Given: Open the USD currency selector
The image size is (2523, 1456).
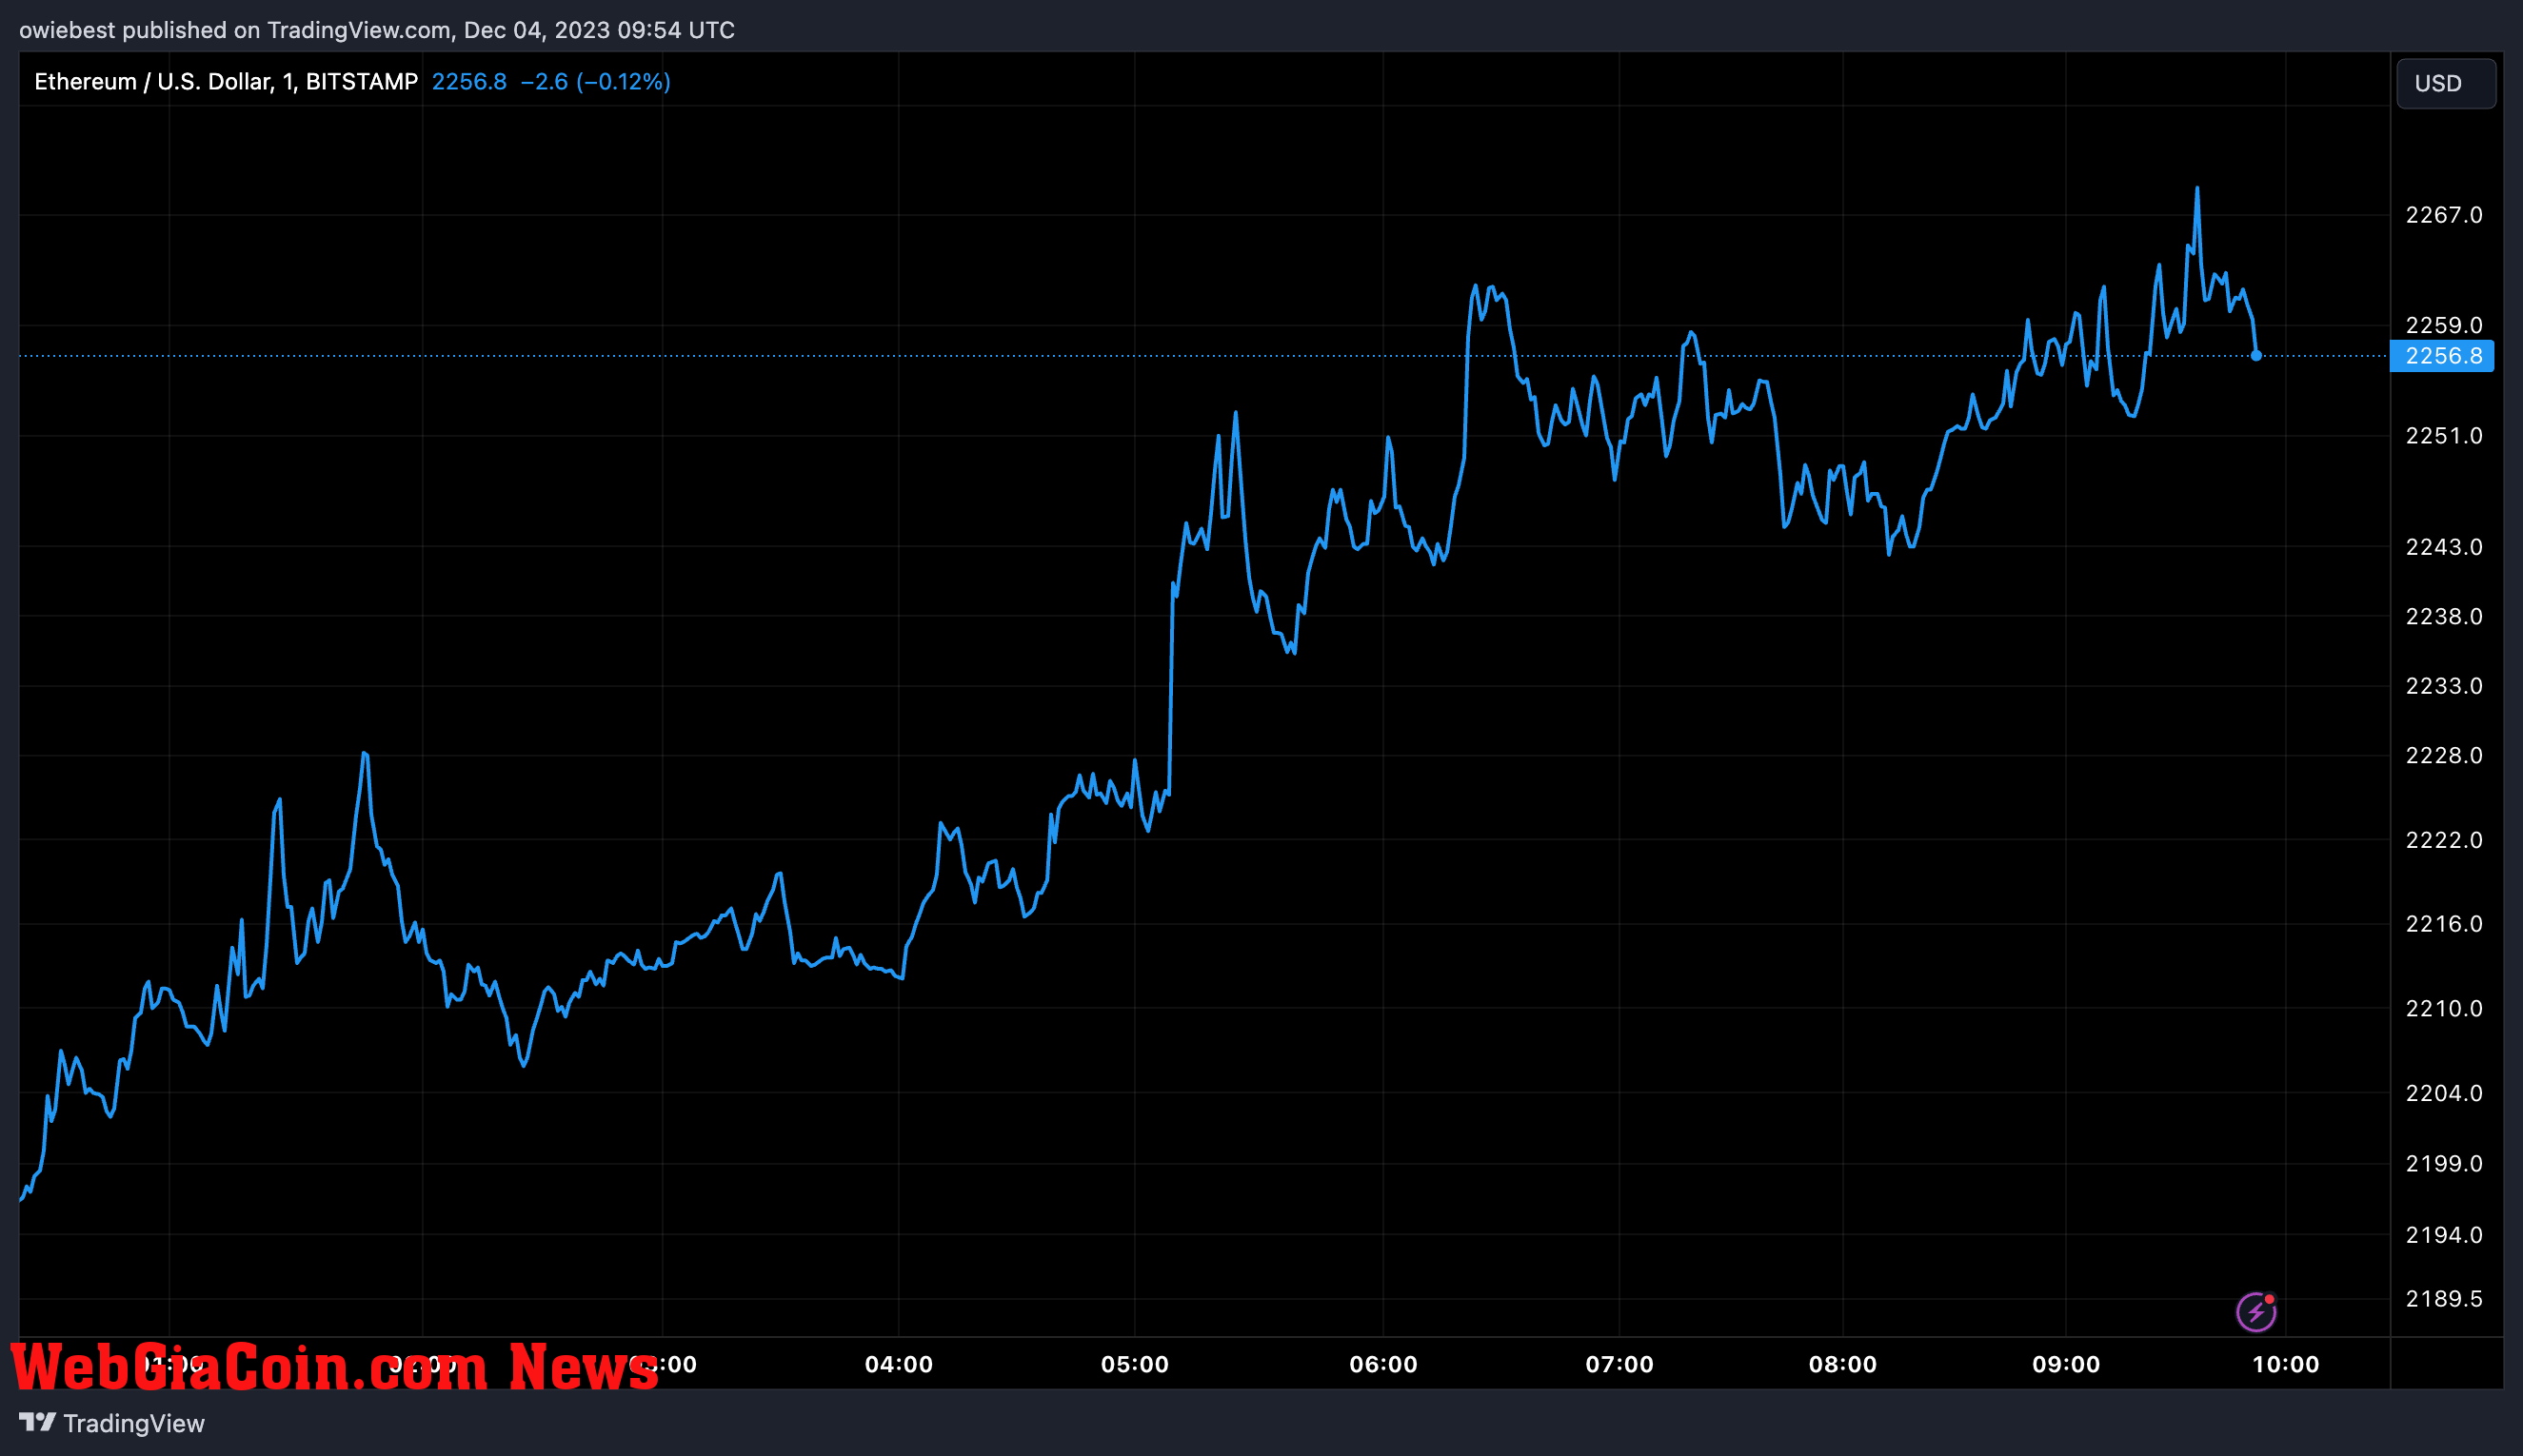Looking at the screenshot, I should tap(2445, 83).
